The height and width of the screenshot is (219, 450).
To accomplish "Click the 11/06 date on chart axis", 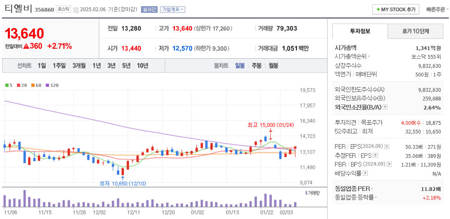I will coord(11,213).
